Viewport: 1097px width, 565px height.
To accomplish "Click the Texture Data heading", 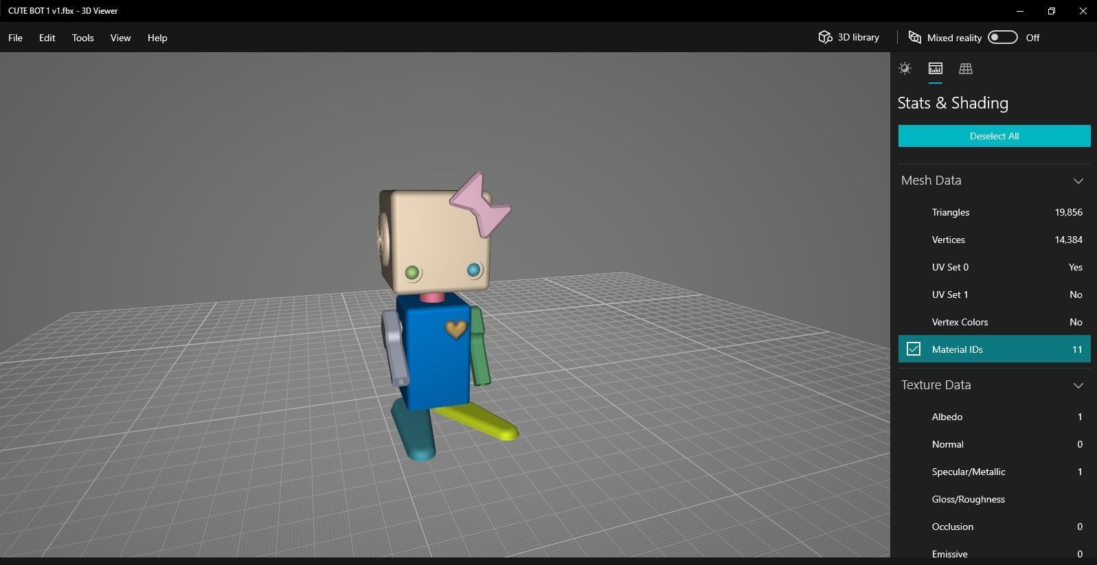I will (x=936, y=385).
